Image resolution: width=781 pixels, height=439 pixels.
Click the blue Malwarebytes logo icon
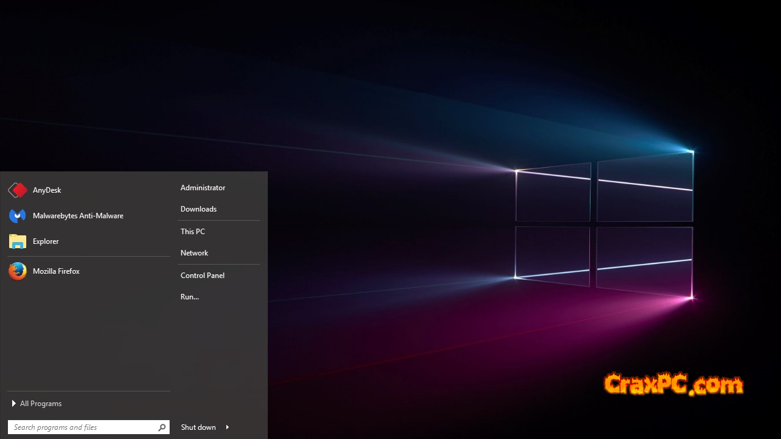[18, 216]
